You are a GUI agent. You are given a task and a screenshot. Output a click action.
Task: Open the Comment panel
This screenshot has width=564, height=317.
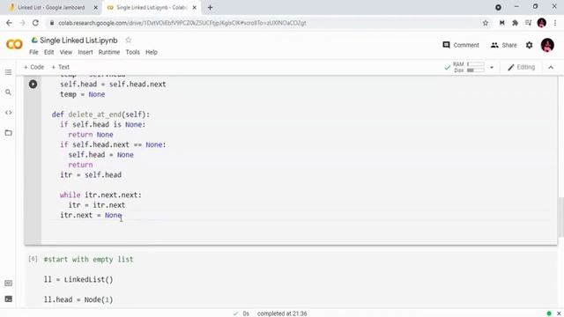pyautogui.click(x=461, y=45)
